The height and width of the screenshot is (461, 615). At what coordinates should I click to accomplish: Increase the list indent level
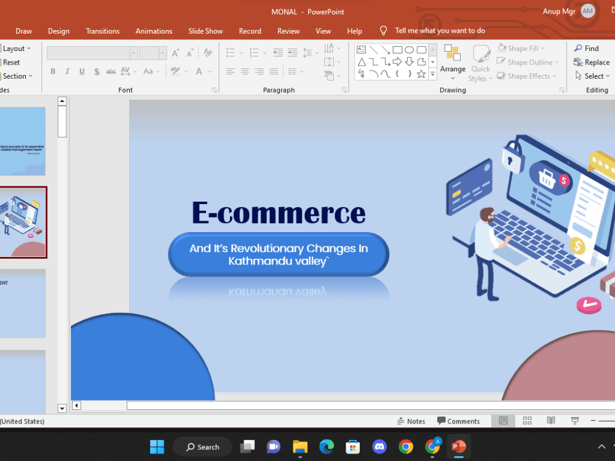point(292,52)
